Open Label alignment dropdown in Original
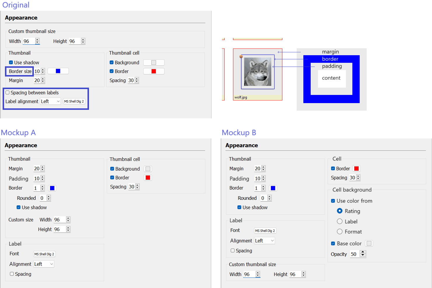Viewport: 432px width, 288px height. coord(50,101)
